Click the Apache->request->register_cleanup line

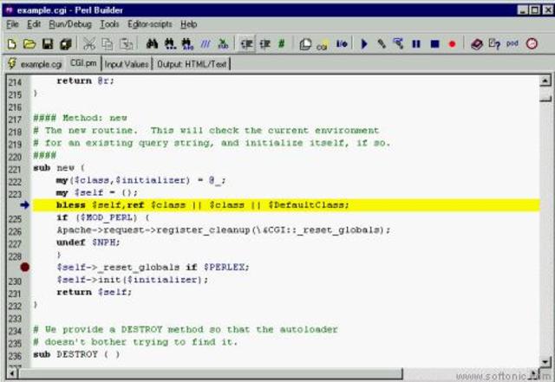[224, 230]
